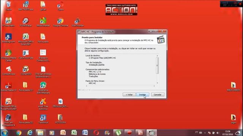Open the Bradesco Comércio desktop file
Screen dimensions: 243x136
43,56
